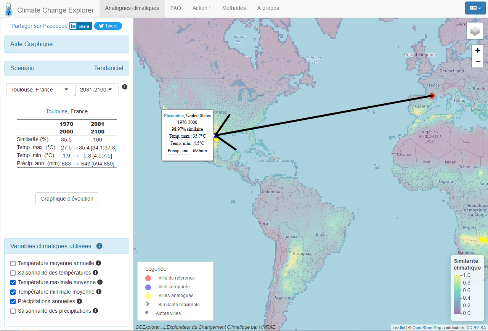Click the blue Ville comparée legend dot
This screenshot has width=488, height=331.
(148, 287)
